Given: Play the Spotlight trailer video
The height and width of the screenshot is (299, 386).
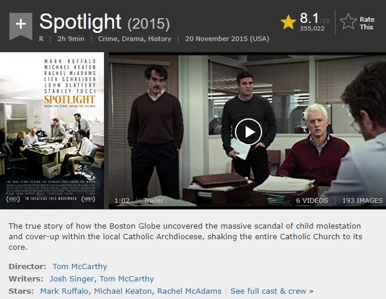Looking at the screenshot, I should 249,131.
